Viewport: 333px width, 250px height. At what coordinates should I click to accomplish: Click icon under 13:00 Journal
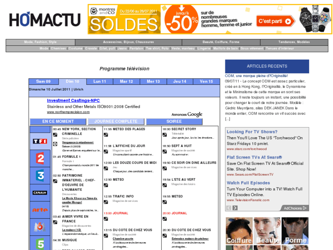click(x=106, y=219)
